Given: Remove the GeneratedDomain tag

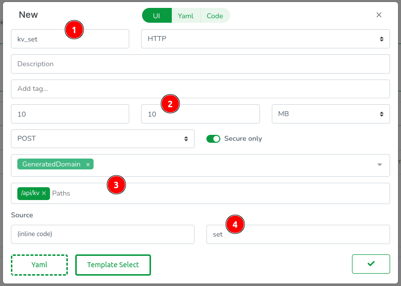Looking at the screenshot, I should click(88, 164).
